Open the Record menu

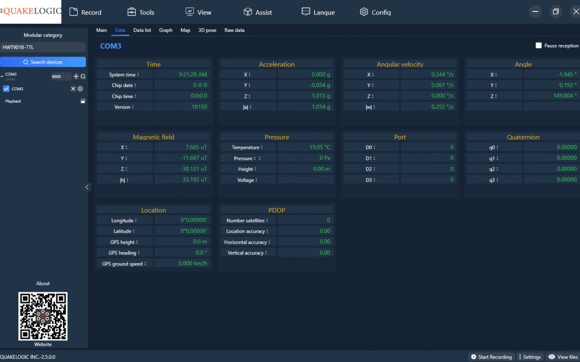pos(86,12)
